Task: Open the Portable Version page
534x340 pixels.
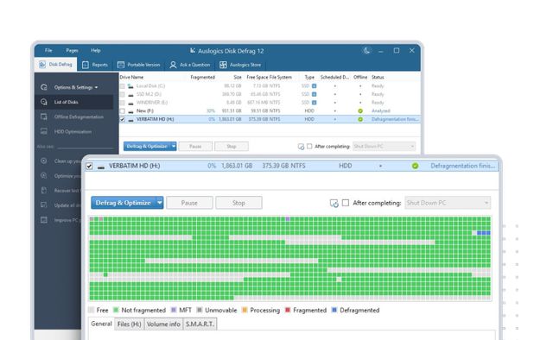Action: pyautogui.click(x=138, y=65)
